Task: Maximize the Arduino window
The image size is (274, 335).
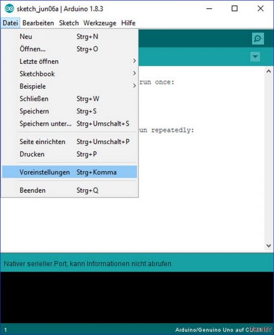Action: (234, 8)
